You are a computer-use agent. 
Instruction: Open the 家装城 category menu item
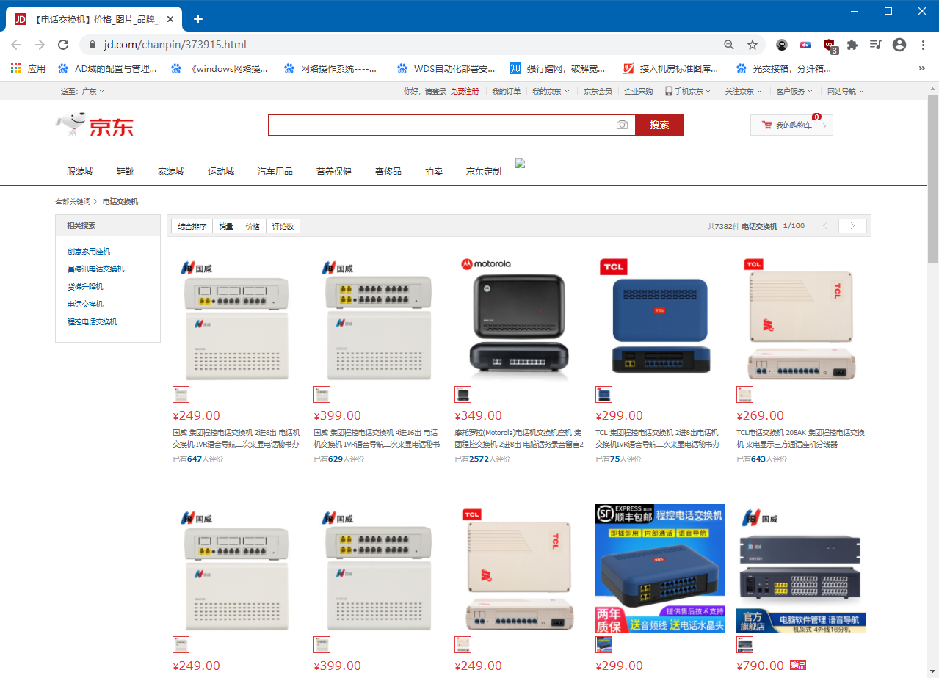[x=171, y=172]
